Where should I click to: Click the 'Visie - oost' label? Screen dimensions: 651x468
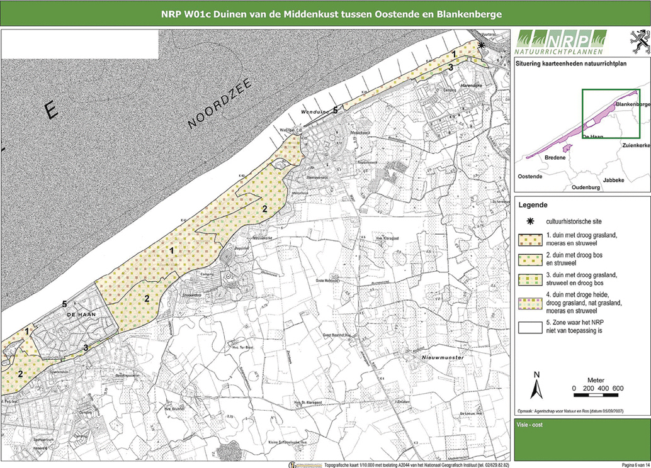[x=529, y=425]
